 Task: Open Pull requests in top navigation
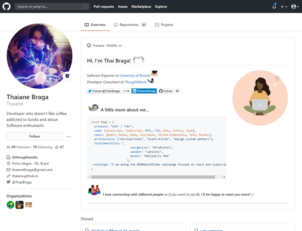coord(104,6)
